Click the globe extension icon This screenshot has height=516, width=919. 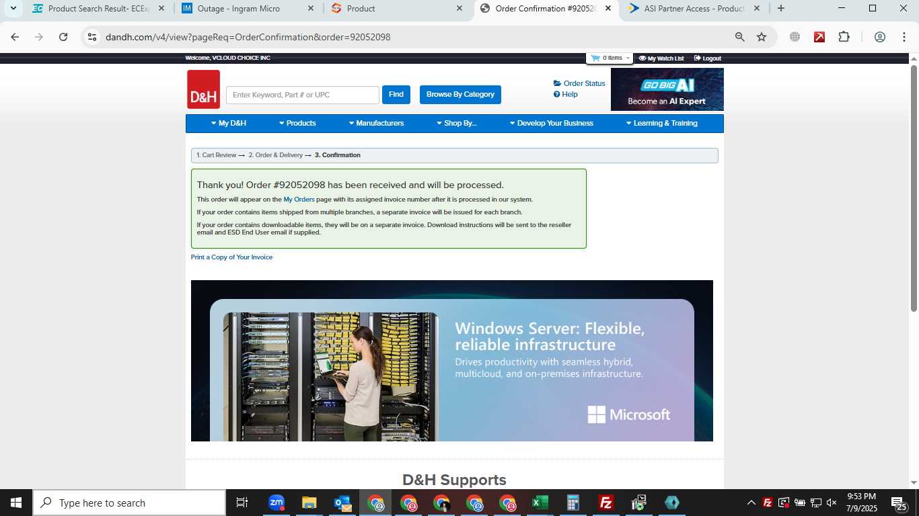795,37
